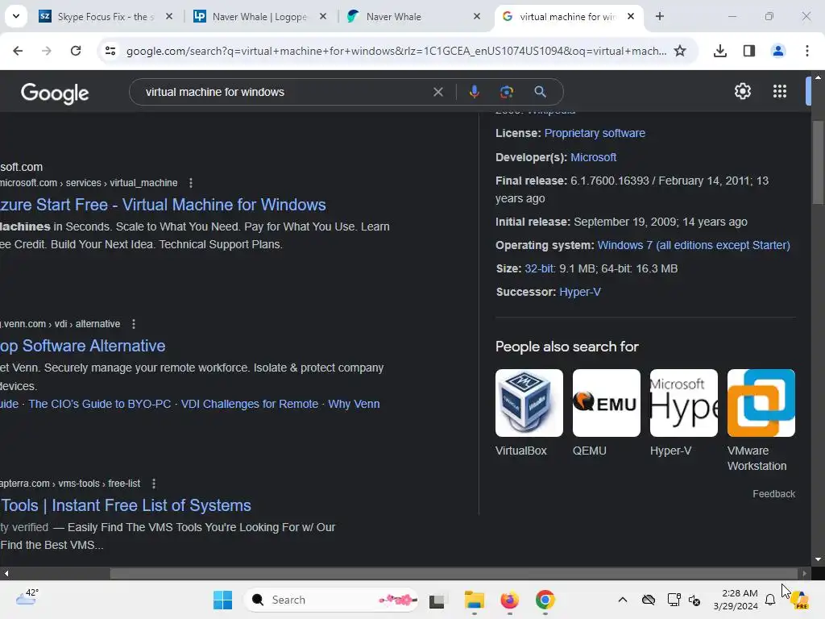Bookmark this page with the star

pyautogui.click(x=680, y=51)
